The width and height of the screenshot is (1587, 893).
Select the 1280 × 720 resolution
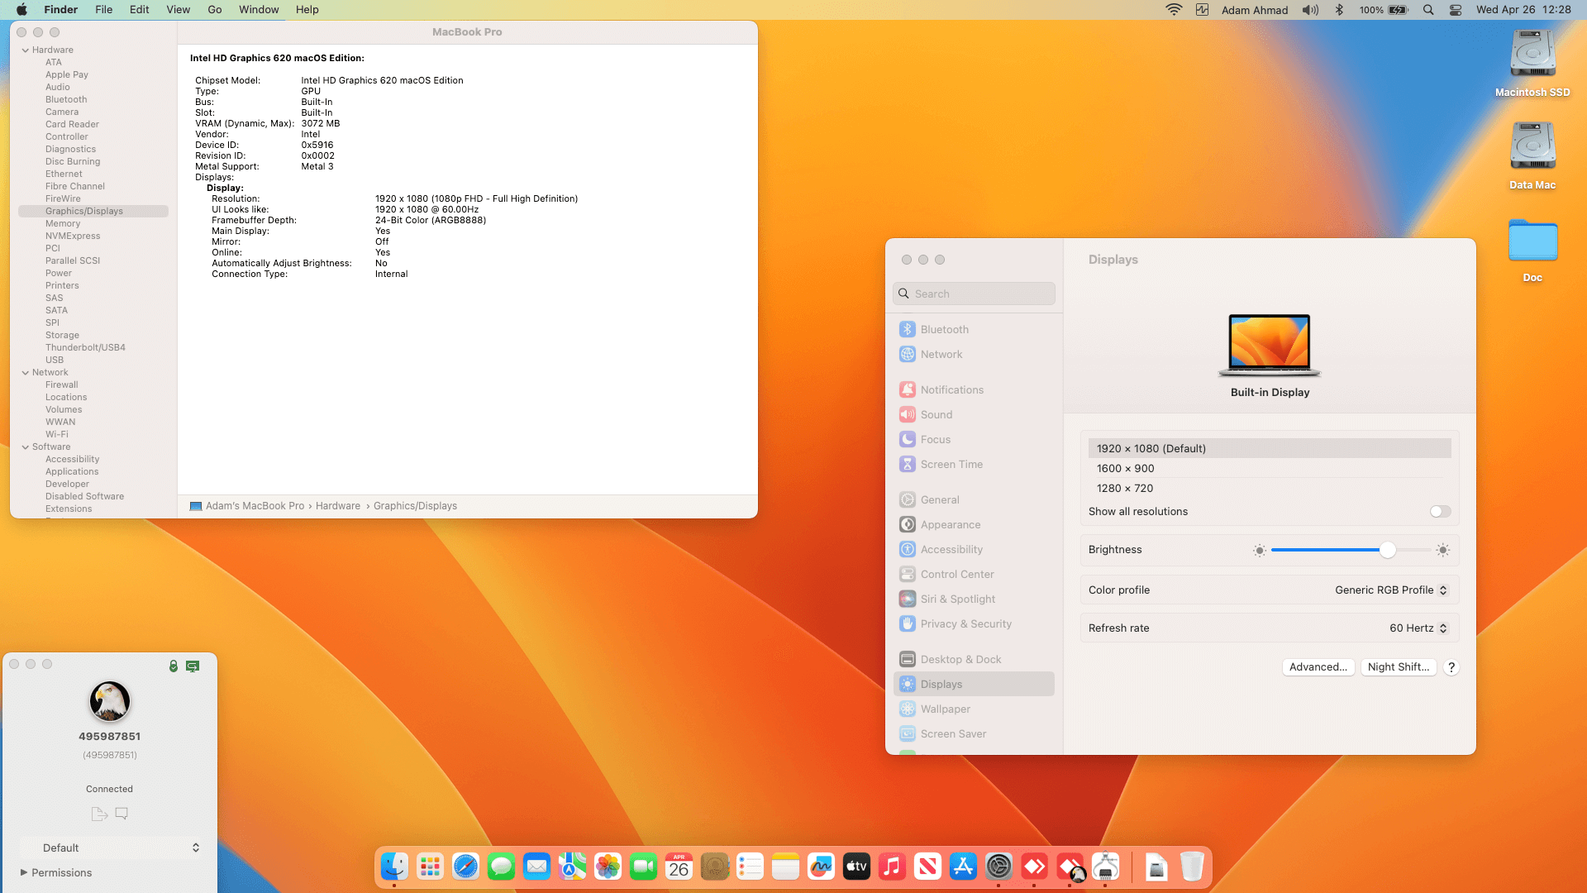pos(1270,489)
